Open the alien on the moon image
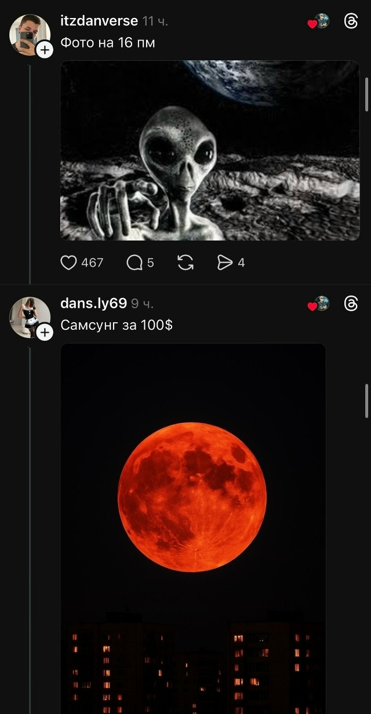Image resolution: width=371 pixels, height=714 pixels. [x=210, y=151]
